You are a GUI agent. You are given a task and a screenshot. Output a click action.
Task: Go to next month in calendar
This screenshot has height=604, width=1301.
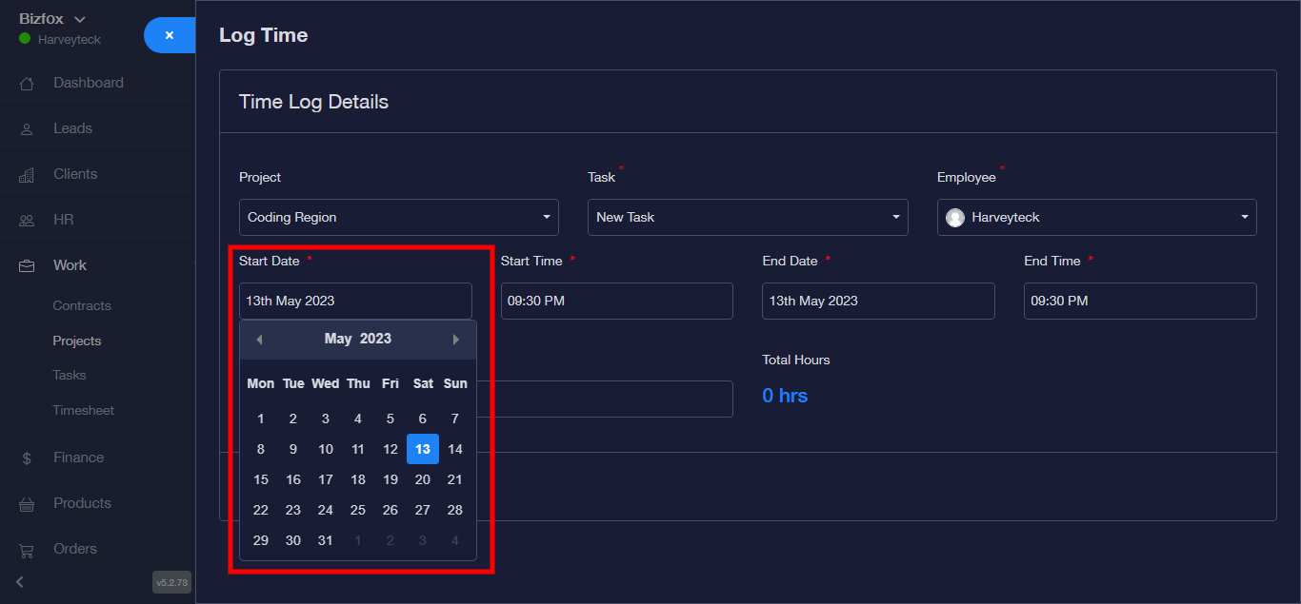(456, 340)
